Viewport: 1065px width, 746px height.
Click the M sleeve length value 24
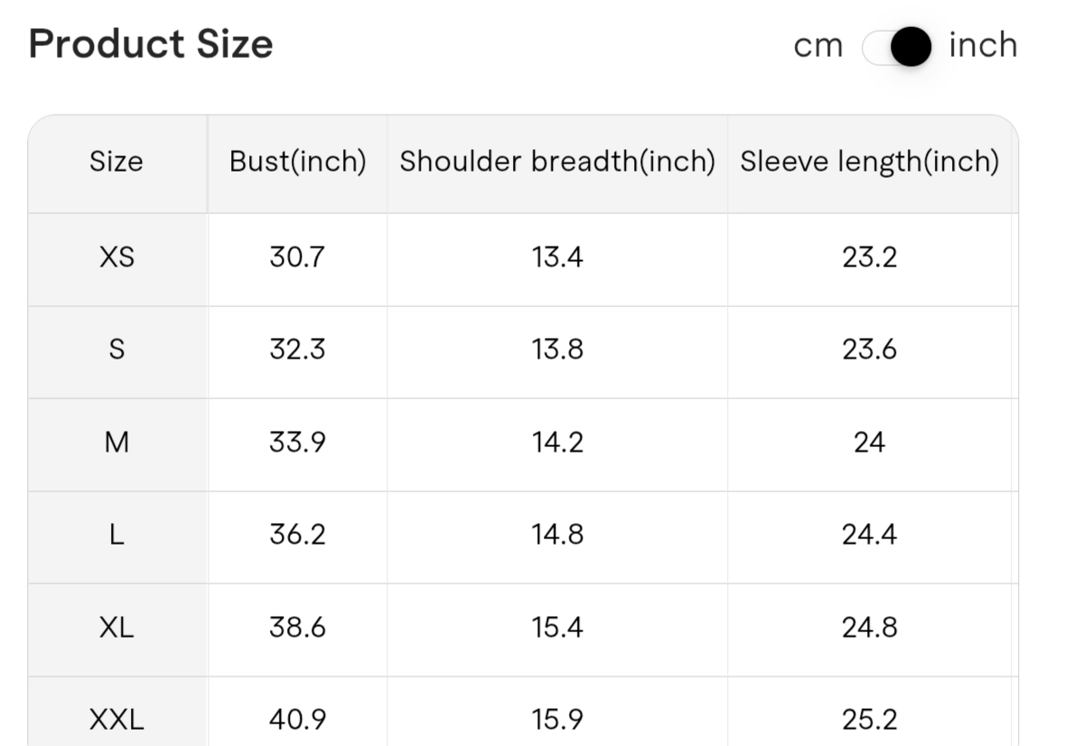pos(869,443)
